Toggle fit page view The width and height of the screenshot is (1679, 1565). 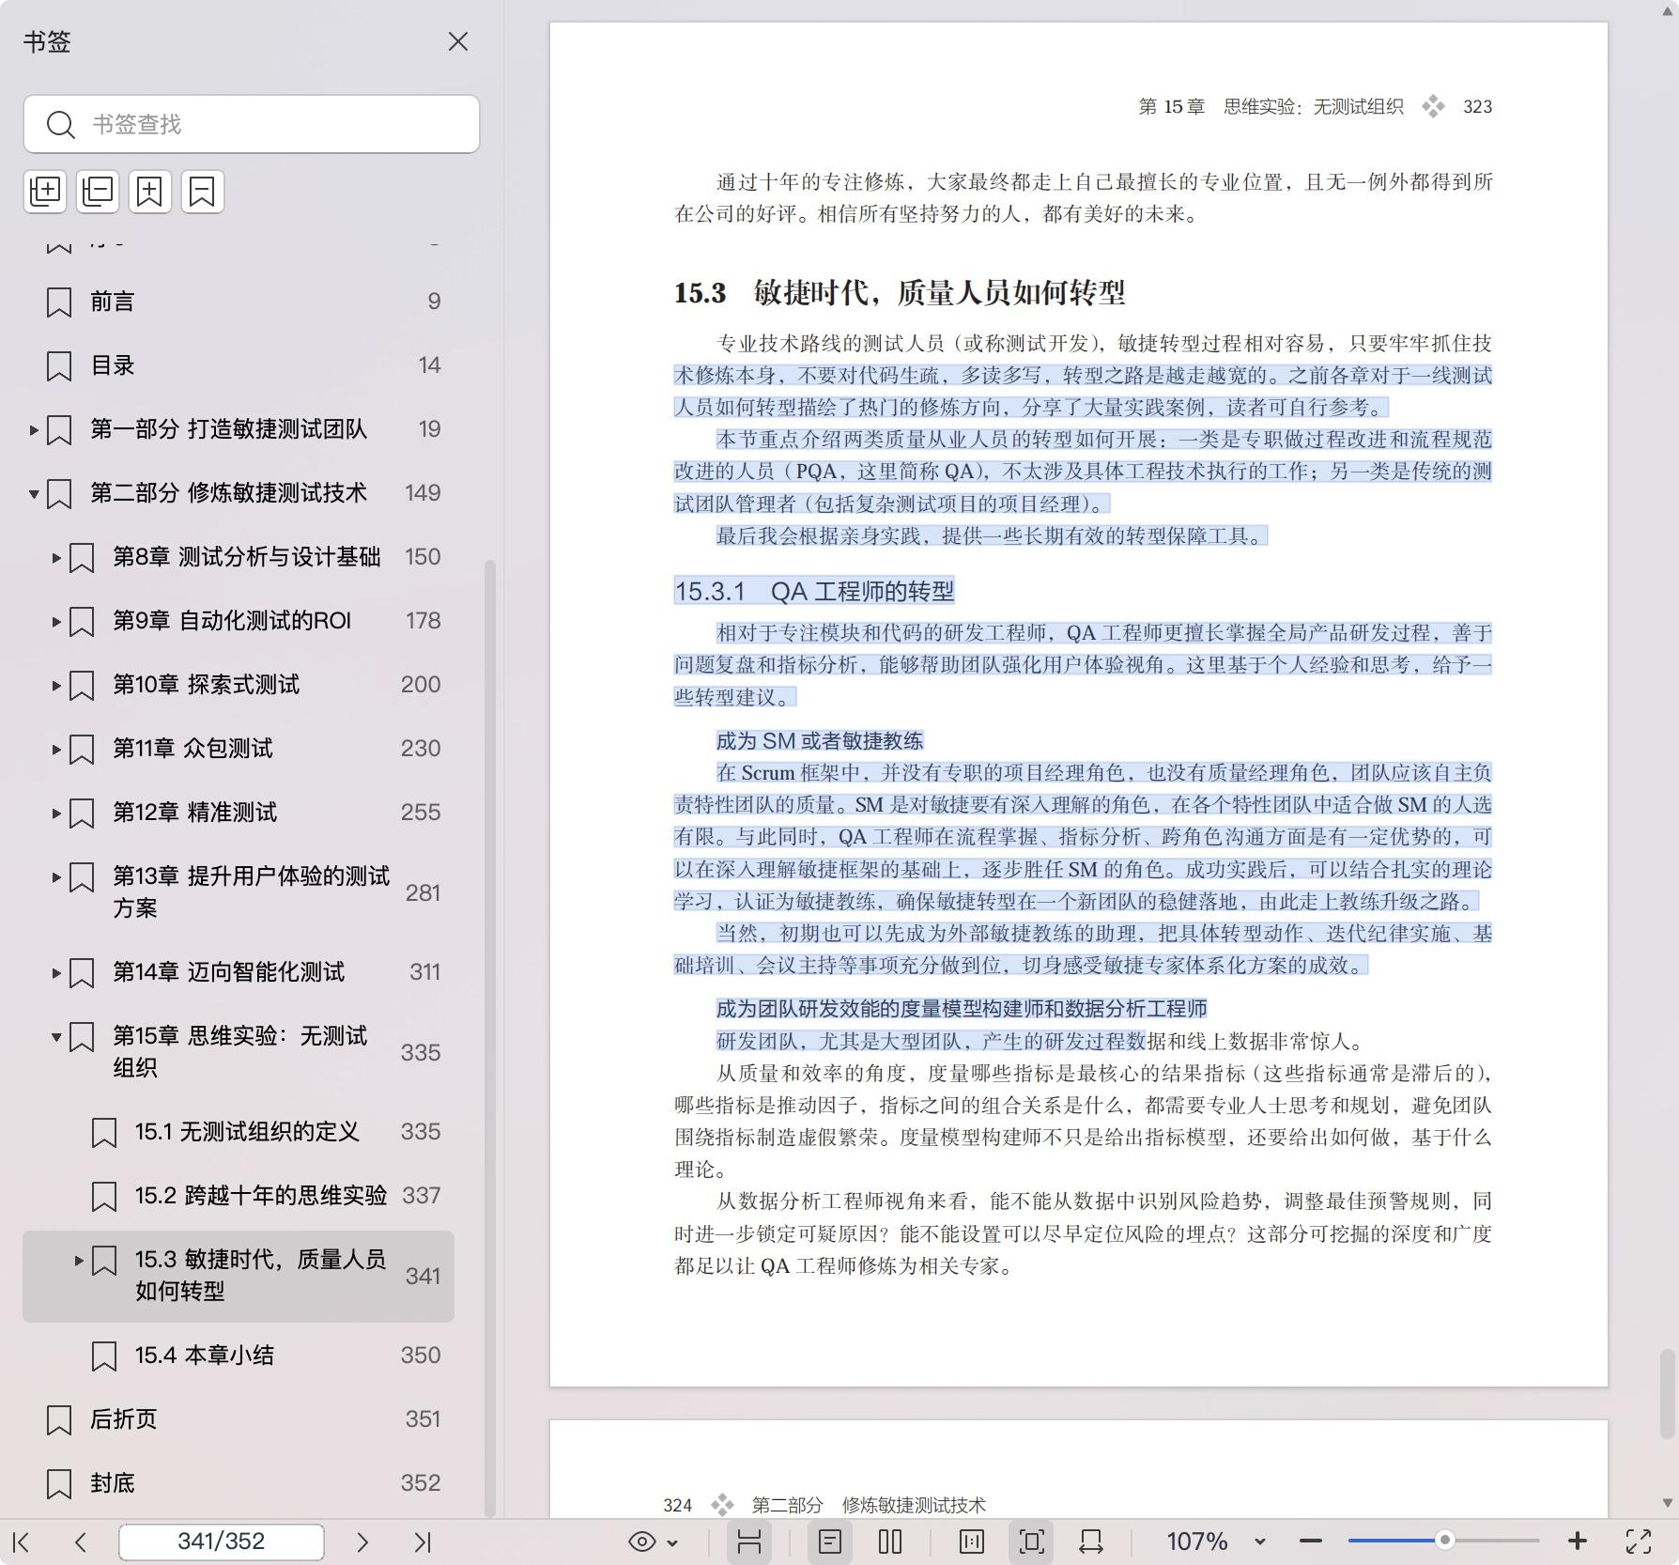(1031, 1542)
